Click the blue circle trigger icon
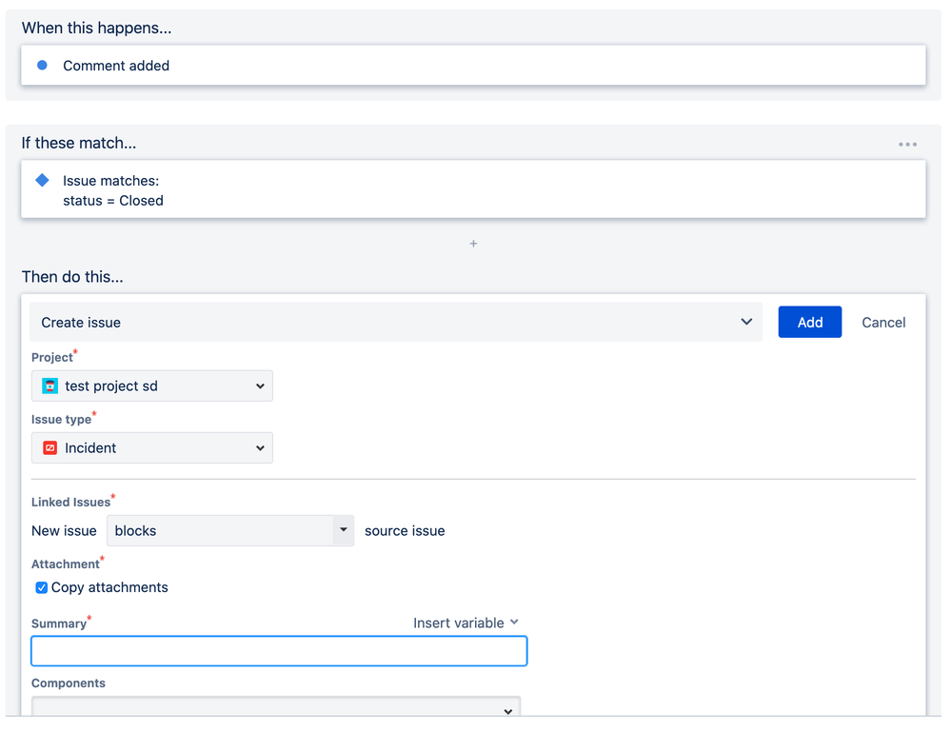Screen dimensions: 951x732 [x=42, y=65]
